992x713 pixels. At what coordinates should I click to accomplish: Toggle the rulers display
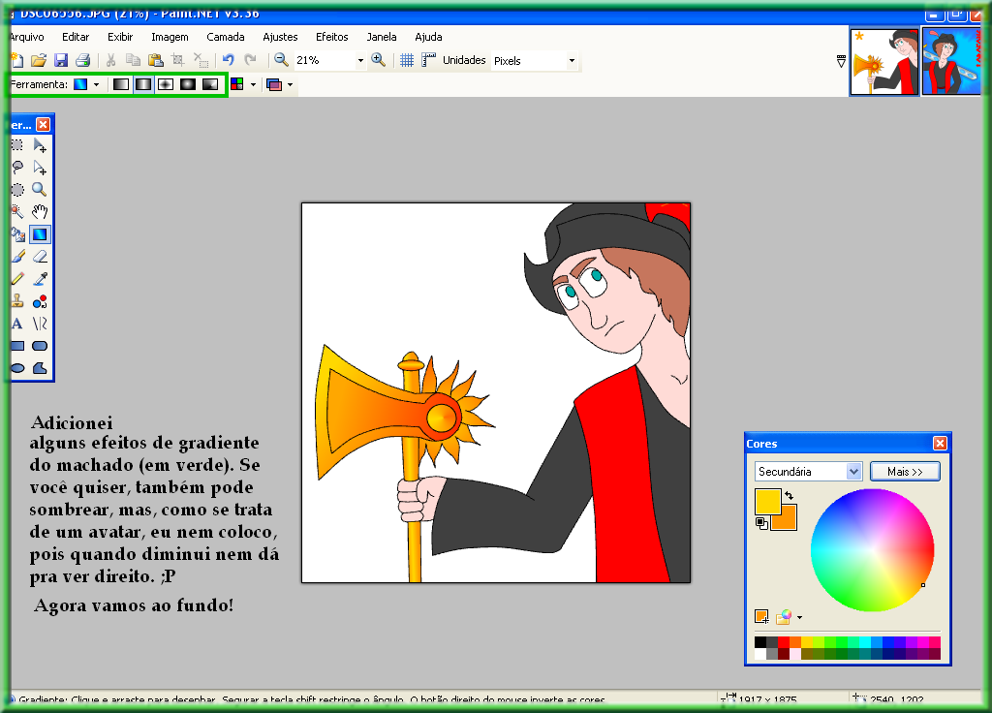click(x=428, y=60)
